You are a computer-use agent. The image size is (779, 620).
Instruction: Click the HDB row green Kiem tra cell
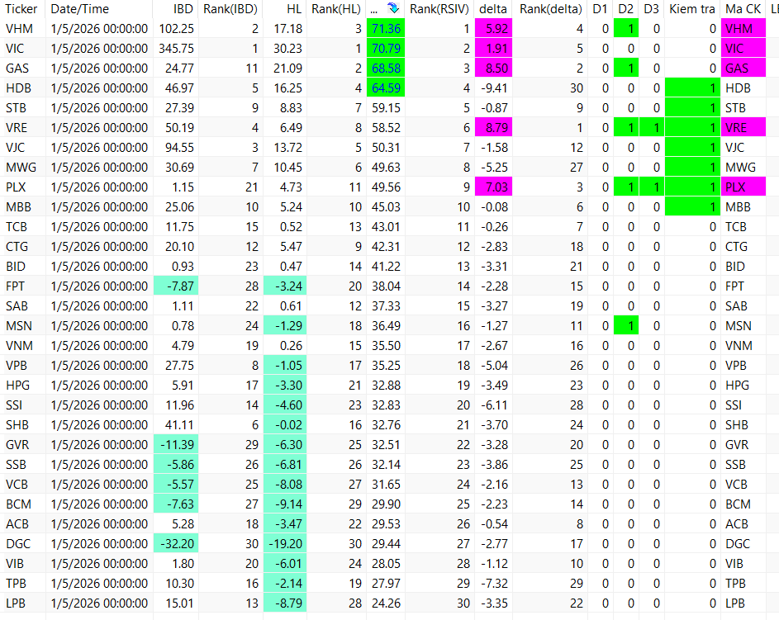[692, 88]
